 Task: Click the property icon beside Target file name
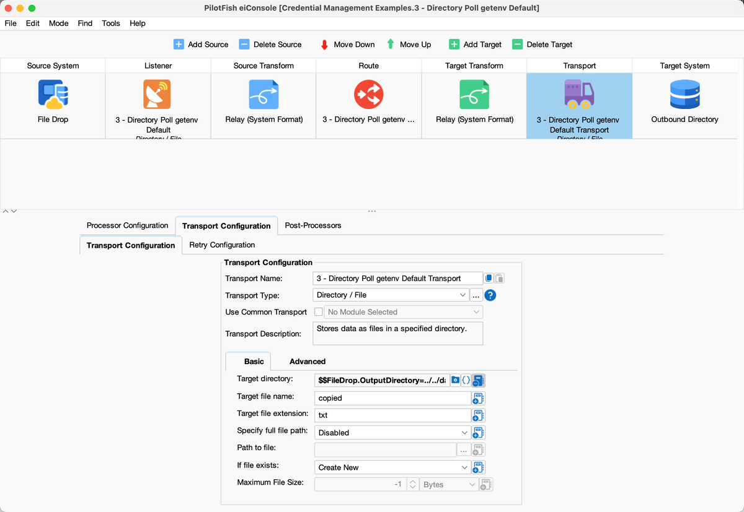[x=478, y=398]
